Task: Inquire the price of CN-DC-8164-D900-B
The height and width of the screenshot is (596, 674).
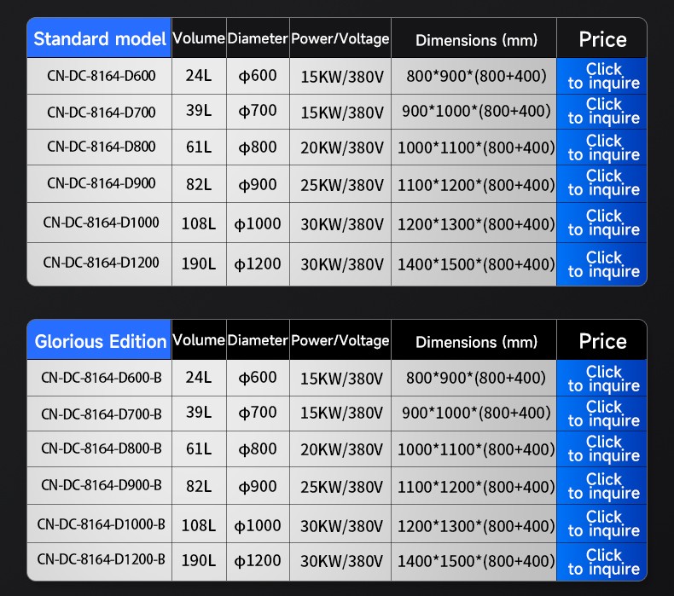Action: click(x=601, y=485)
